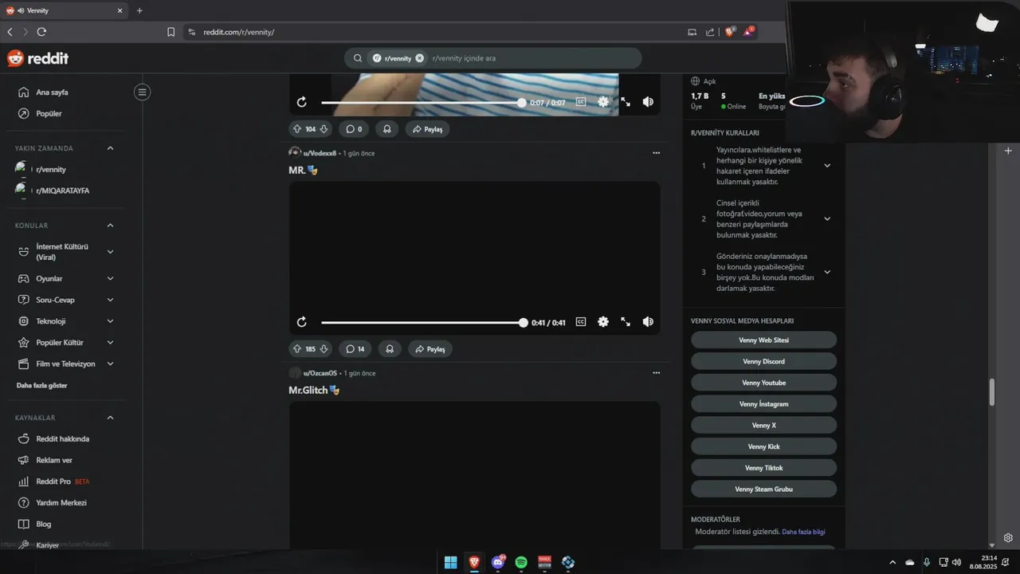
Task: Open u/Vodexx8 profile link
Action: pos(320,153)
